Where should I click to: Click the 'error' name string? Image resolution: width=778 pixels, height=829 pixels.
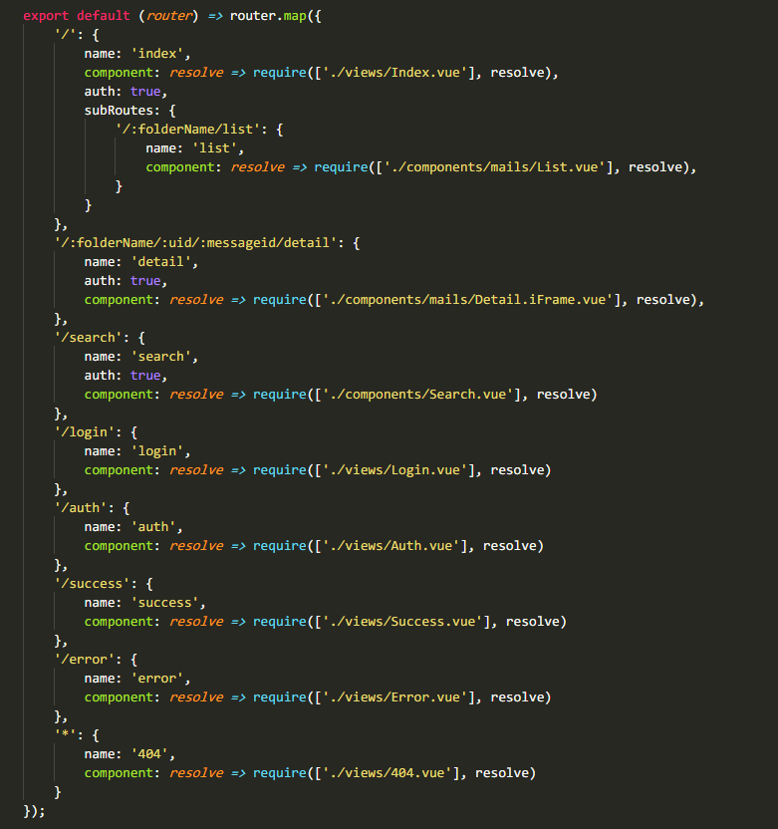click(x=157, y=679)
